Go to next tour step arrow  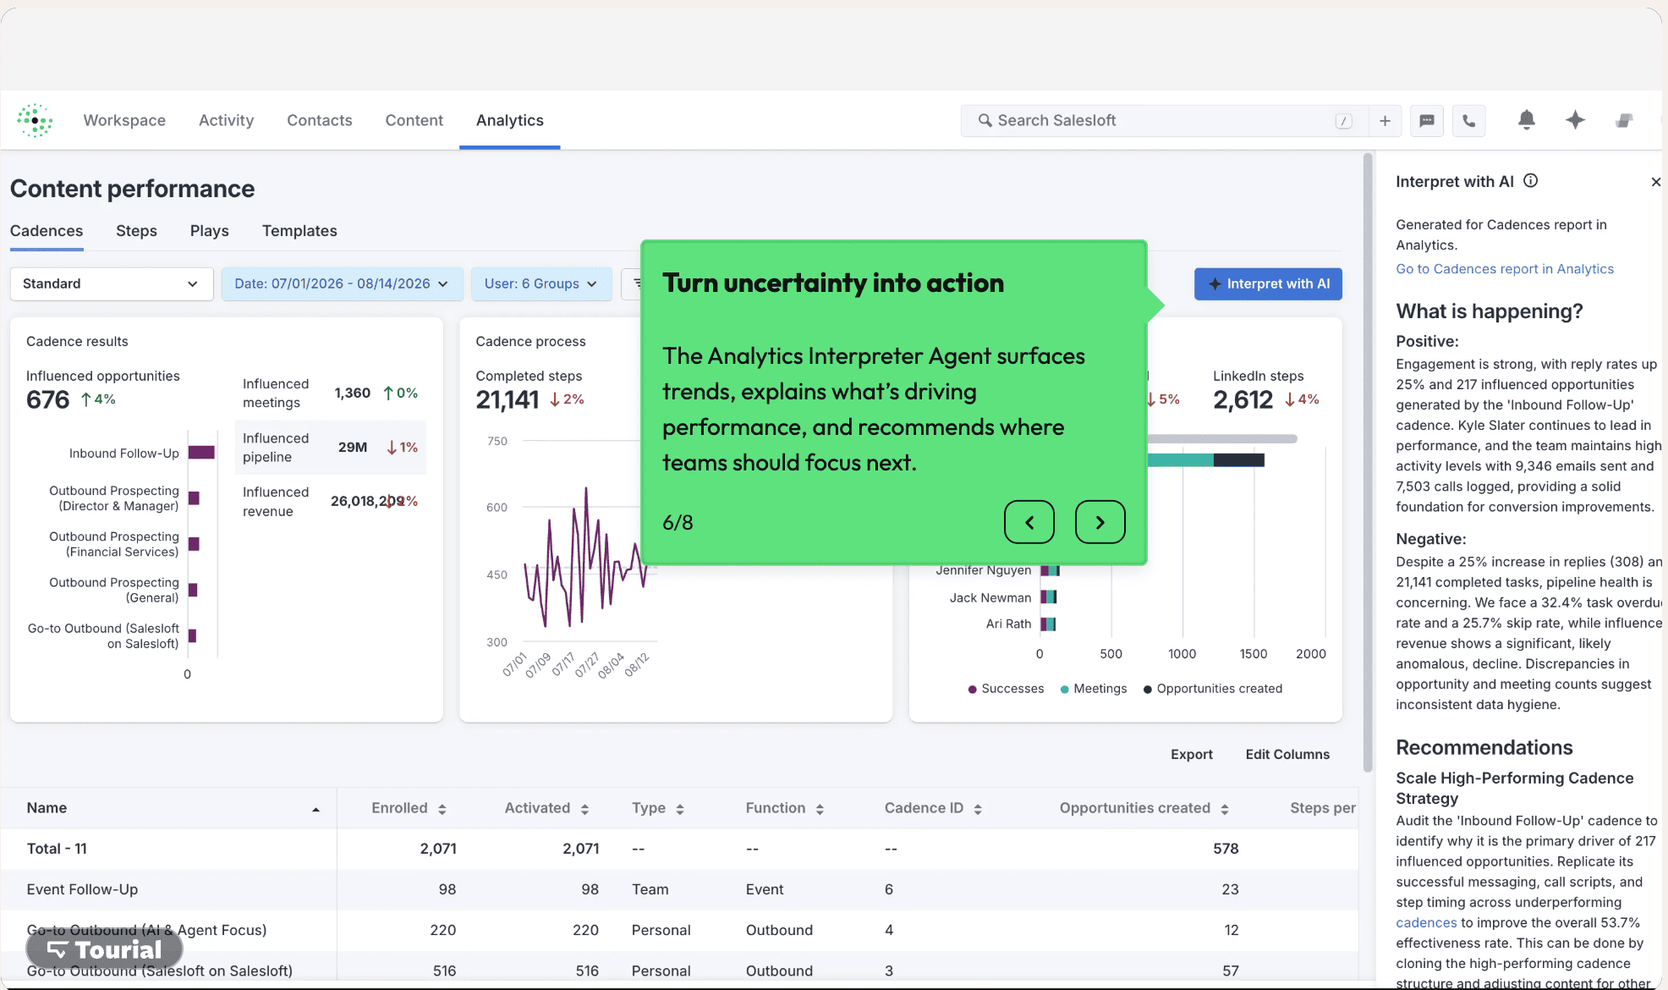coord(1100,522)
